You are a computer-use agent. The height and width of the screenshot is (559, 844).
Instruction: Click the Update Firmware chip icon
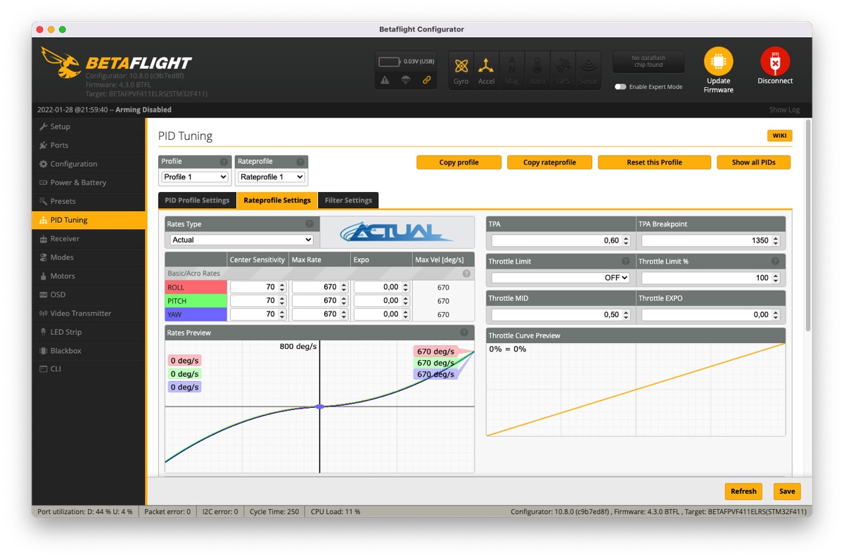pos(718,62)
